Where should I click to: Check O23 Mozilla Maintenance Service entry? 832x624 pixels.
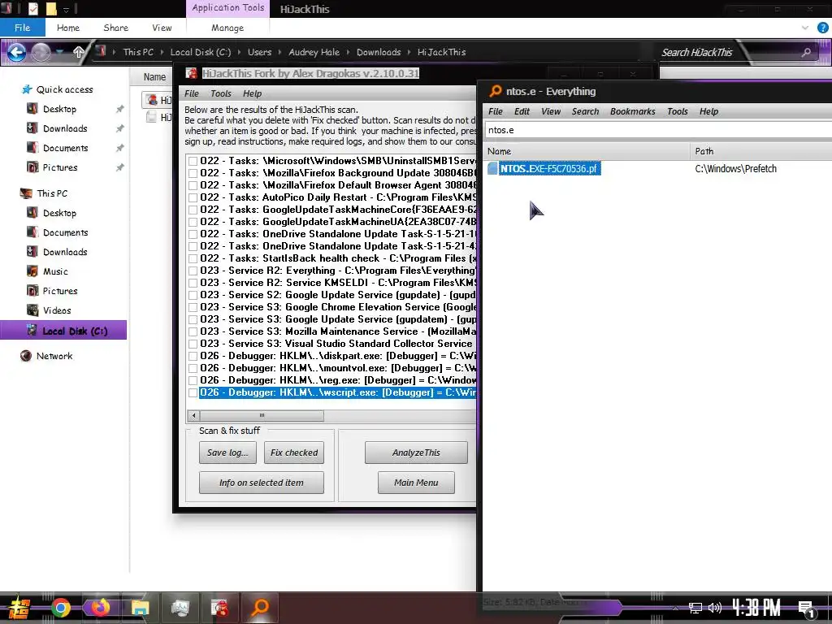193,331
